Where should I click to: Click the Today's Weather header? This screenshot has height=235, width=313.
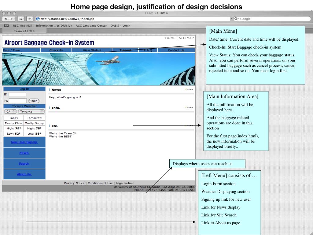point(24,106)
